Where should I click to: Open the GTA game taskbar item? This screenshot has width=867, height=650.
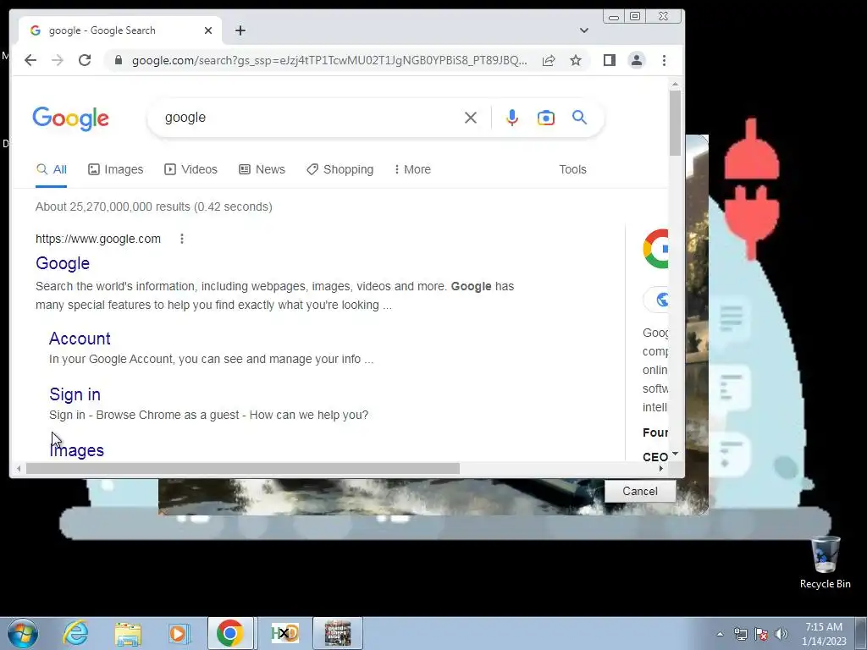tap(337, 633)
